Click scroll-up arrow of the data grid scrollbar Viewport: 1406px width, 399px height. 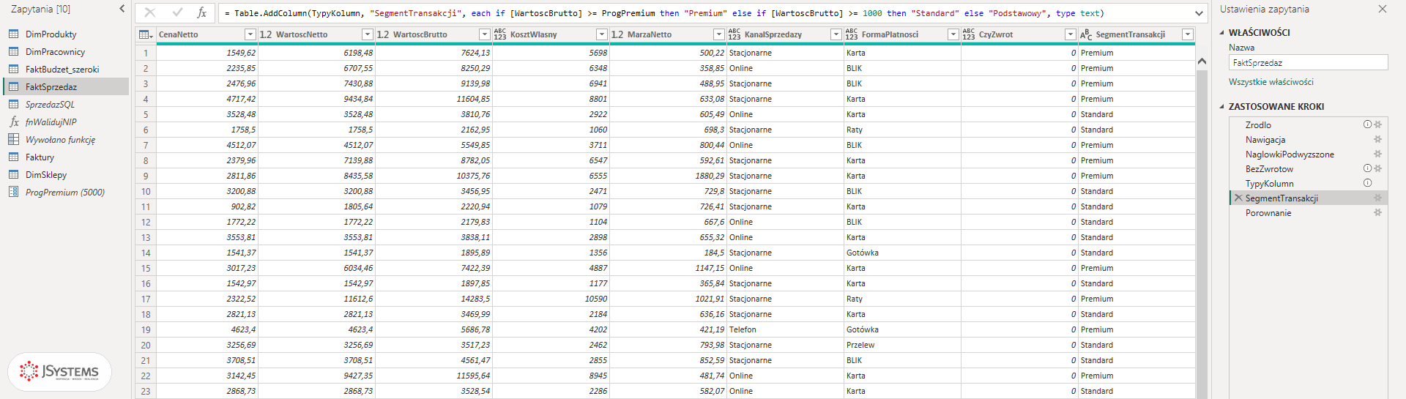click(1202, 61)
